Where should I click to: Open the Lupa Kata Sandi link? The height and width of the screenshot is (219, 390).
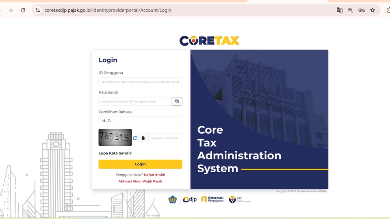pos(115,153)
